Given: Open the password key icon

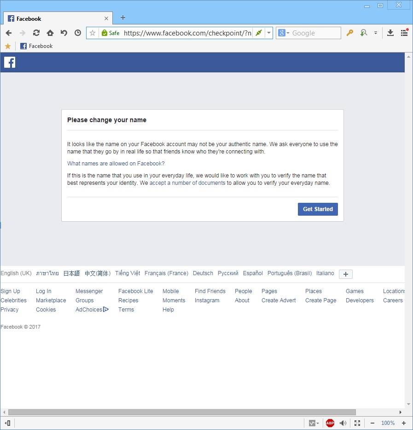Looking at the screenshot, I should pos(350,33).
